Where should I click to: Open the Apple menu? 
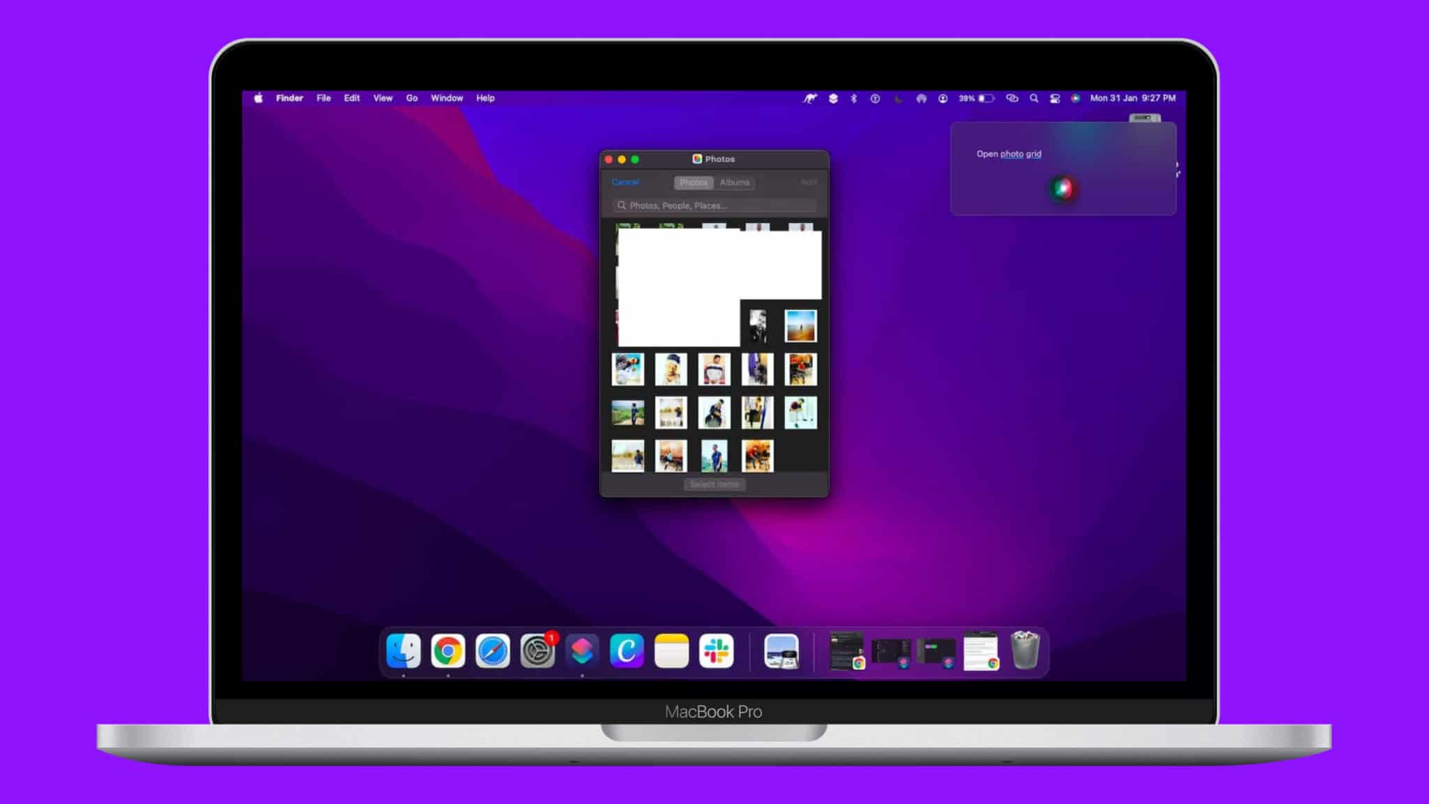[x=258, y=98]
